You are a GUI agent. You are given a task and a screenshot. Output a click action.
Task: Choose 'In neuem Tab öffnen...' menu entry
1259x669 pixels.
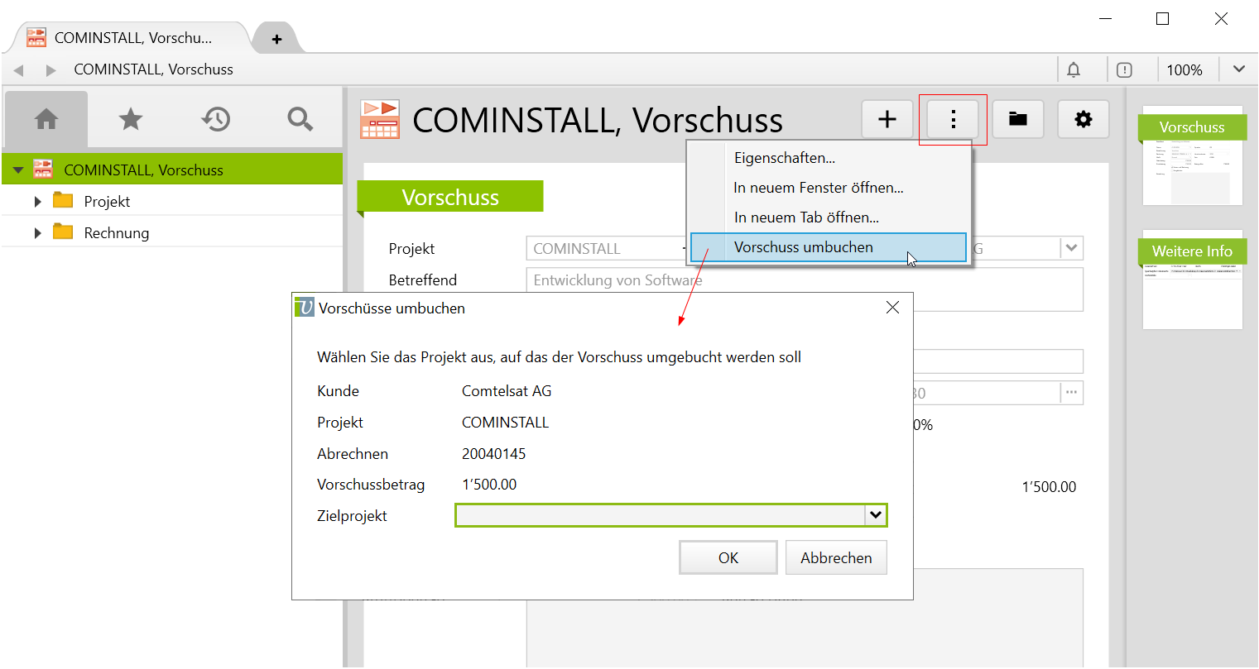pyautogui.click(x=805, y=217)
